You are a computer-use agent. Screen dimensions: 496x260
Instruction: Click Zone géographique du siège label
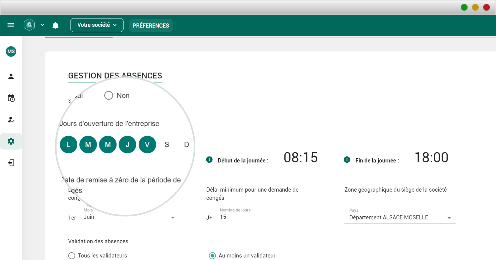pyautogui.click(x=395, y=190)
